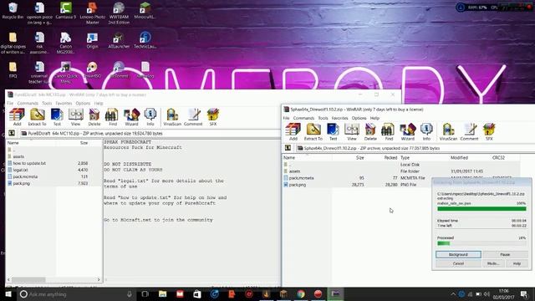
Task: Click Comment icon in PureBDcraft WinRAR window
Action: coord(193,117)
